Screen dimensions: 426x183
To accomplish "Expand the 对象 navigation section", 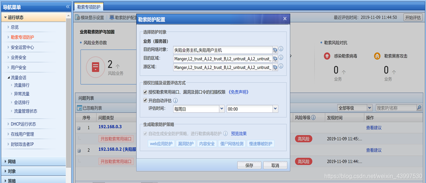I will click(34, 172).
